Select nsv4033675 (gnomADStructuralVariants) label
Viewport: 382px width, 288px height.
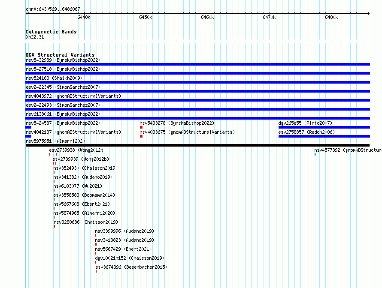187,132
